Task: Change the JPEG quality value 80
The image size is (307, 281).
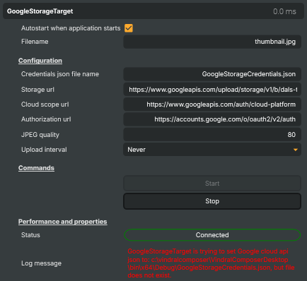Action: (x=212, y=135)
